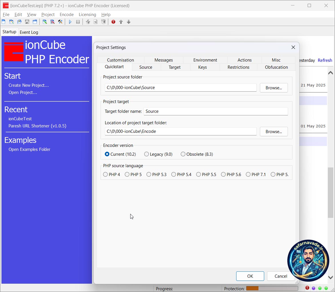Open the Encode menu

click(x=67, y=14)
